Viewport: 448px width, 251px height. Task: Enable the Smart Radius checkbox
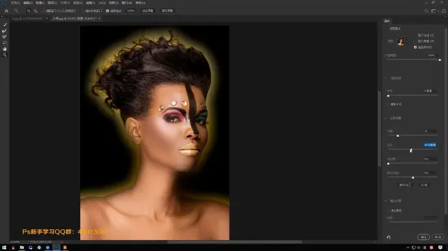point(388,104)
